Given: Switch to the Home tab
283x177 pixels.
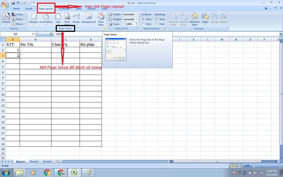Looking at the screenshot, I should (x=16, y=8).
